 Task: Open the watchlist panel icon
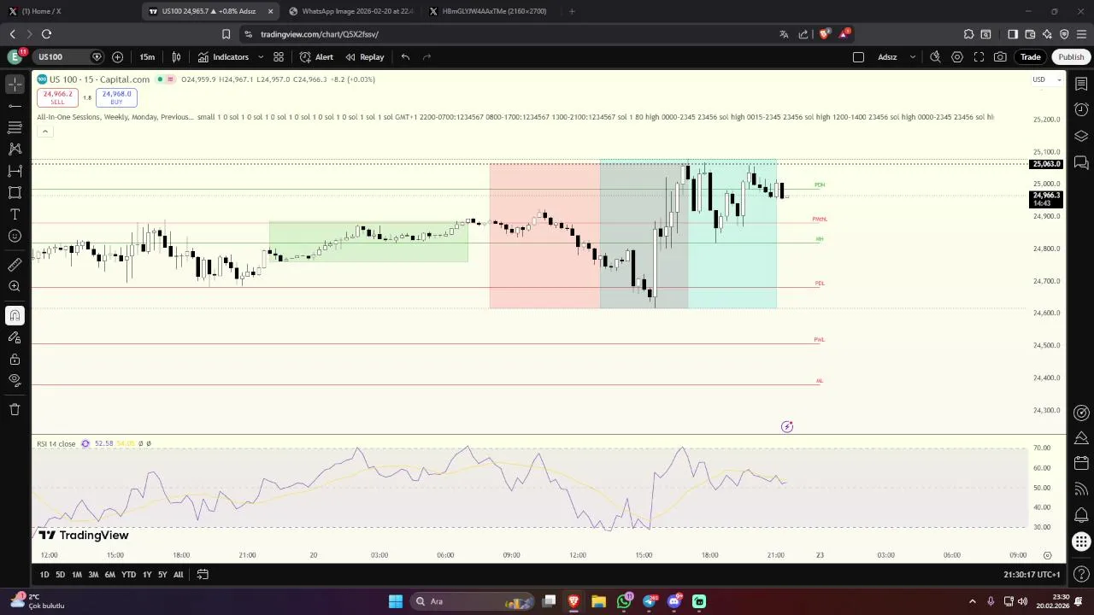point(1081,84)
